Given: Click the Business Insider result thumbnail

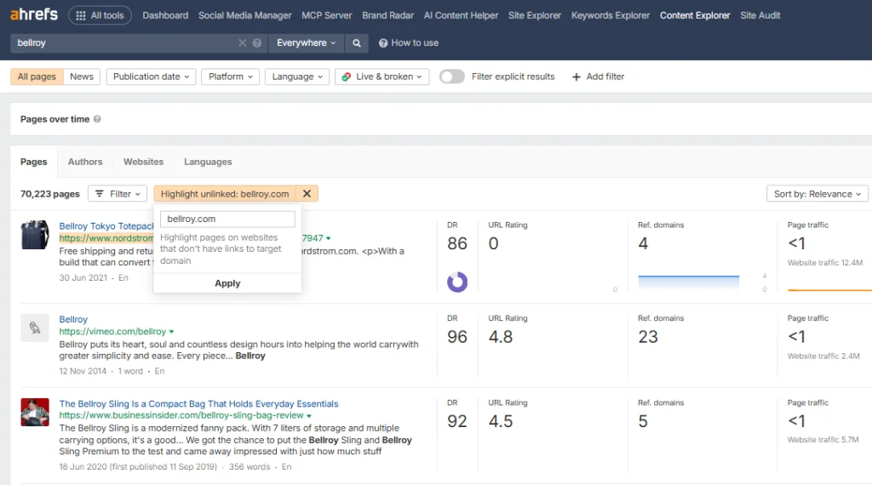Looking at the screenshot, I should (x=34, y=412).
